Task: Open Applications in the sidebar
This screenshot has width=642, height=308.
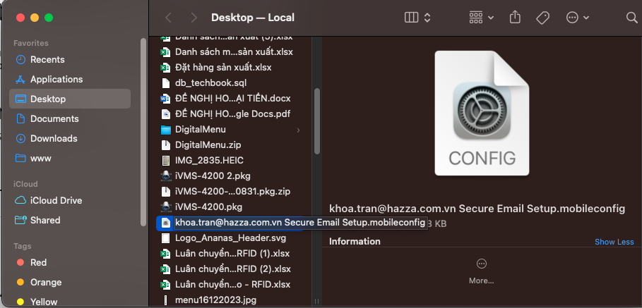Action: point(70,79)
